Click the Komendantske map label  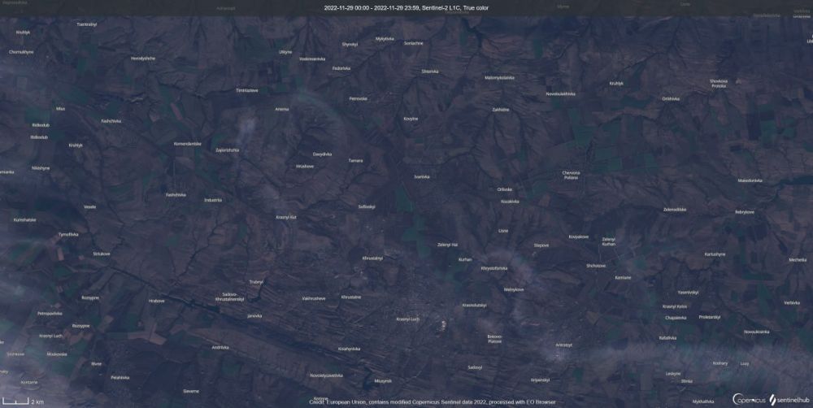(x=187, y=144)
